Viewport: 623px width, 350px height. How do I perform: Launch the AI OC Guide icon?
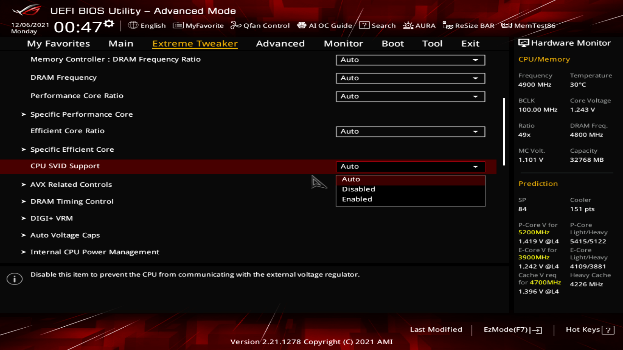click(301, 25)
